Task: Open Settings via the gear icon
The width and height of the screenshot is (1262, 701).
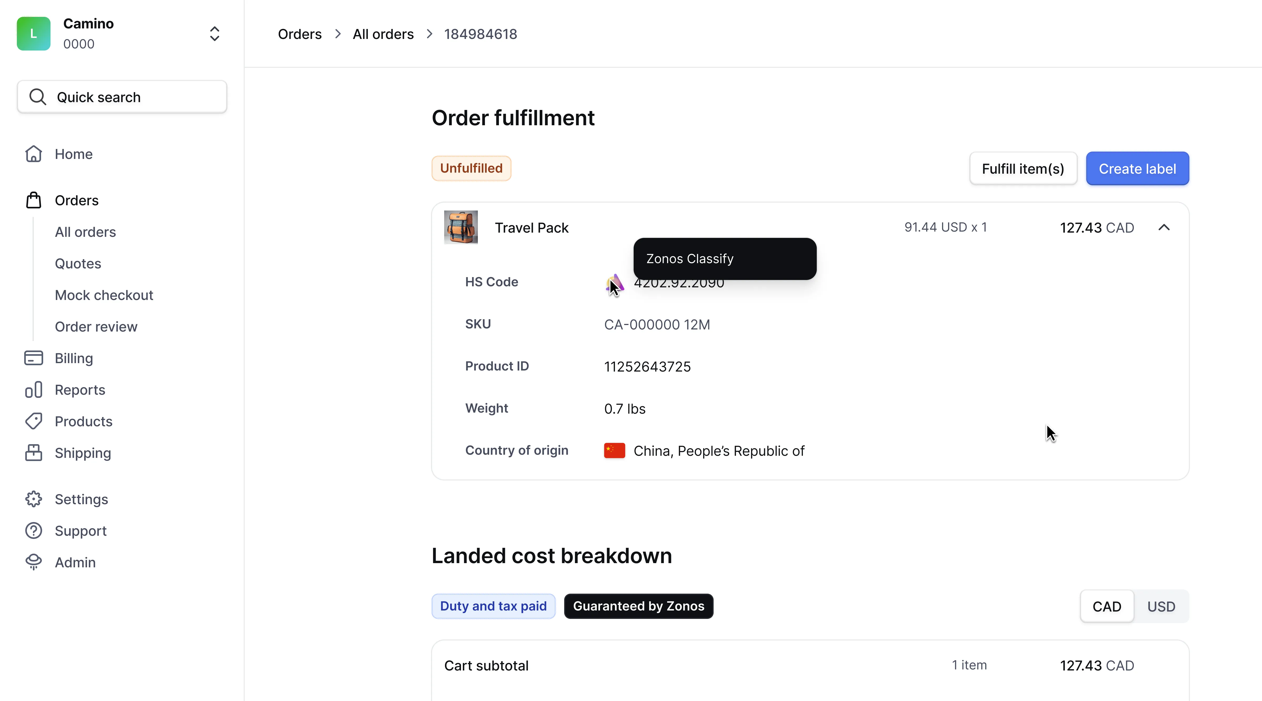Action: (33, 499)
